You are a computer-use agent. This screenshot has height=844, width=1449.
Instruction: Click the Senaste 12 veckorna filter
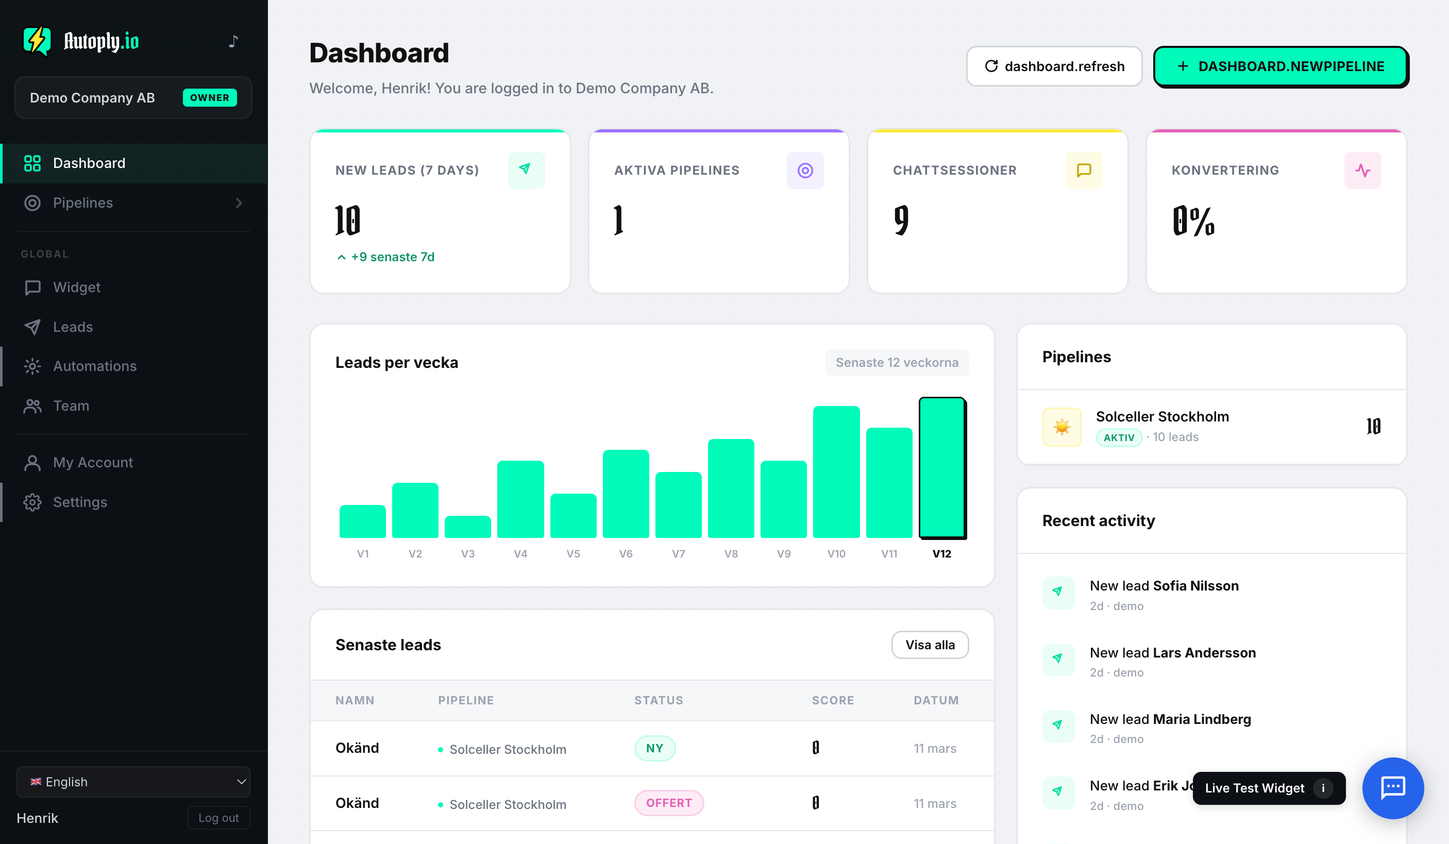897,362
